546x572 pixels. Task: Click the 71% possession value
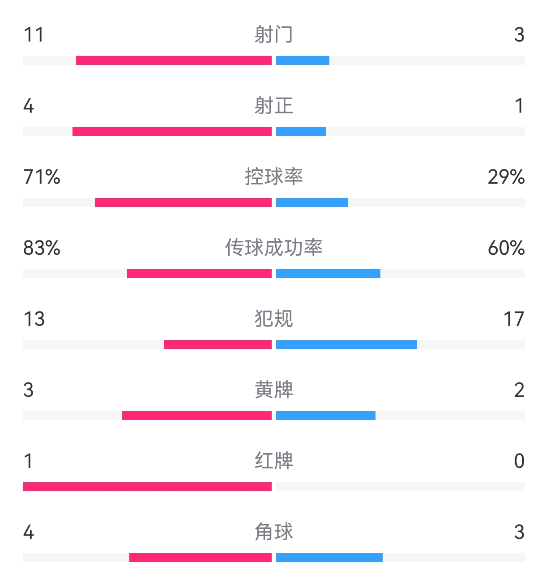(42, 177)
